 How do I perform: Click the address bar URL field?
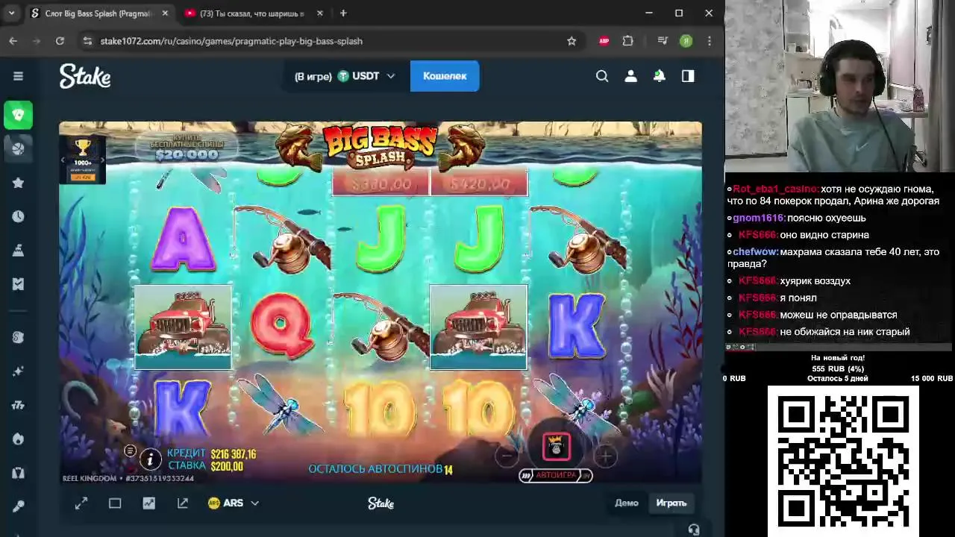[x=328, y=41]
